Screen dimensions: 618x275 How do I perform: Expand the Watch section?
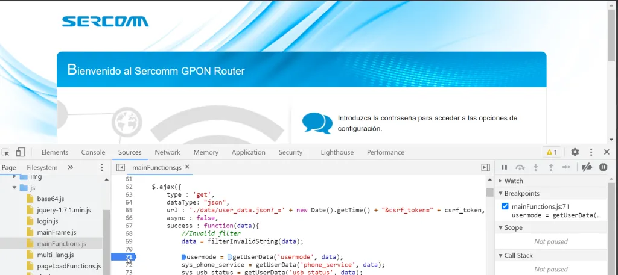point(513,181)
